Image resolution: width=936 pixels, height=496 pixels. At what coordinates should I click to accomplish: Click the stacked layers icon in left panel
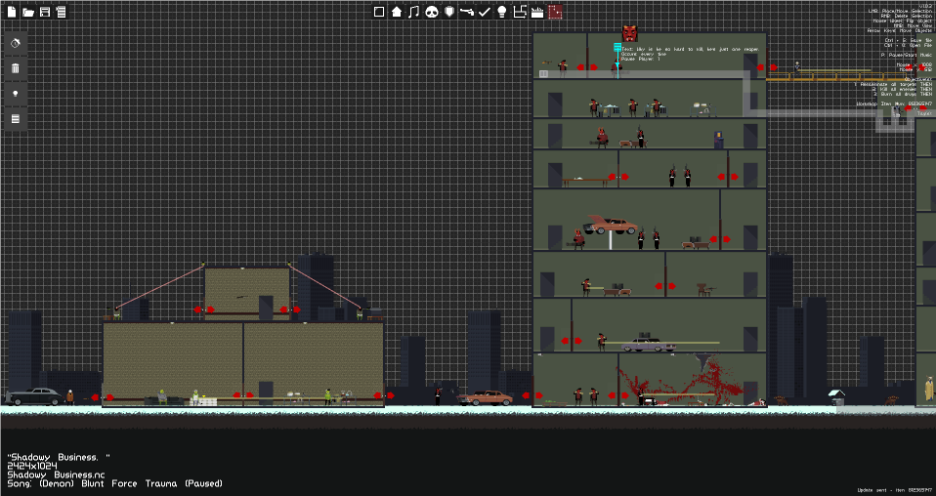click(x=16, y=119)
